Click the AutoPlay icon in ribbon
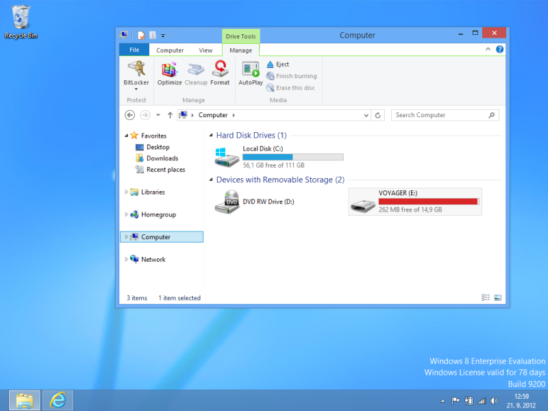Viewport: 548px width, 411px height. [x=251, y=71]
